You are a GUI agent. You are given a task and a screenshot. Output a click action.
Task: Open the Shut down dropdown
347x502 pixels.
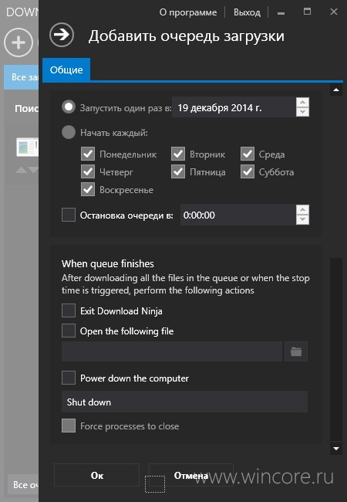(x=185, y=402)
